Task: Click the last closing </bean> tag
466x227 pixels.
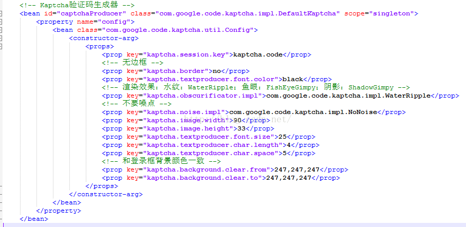Action: click(x=34, y=219)
